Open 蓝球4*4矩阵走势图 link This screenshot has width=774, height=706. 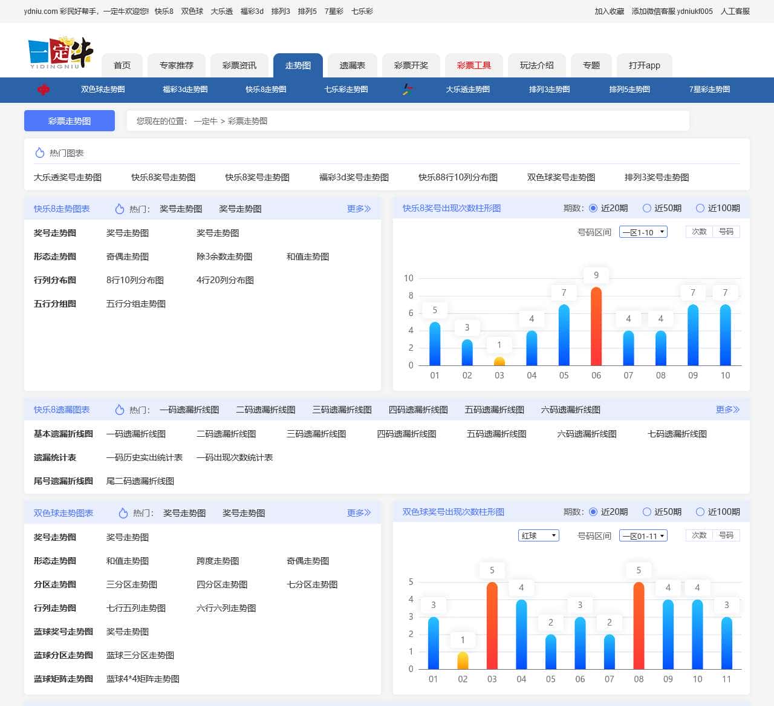(143, 679)
